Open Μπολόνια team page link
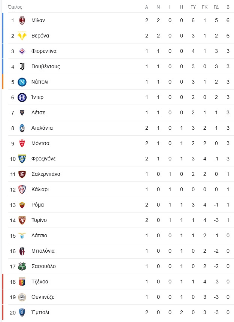The width and height of the screenshot is (234, 322). [43, 251]
